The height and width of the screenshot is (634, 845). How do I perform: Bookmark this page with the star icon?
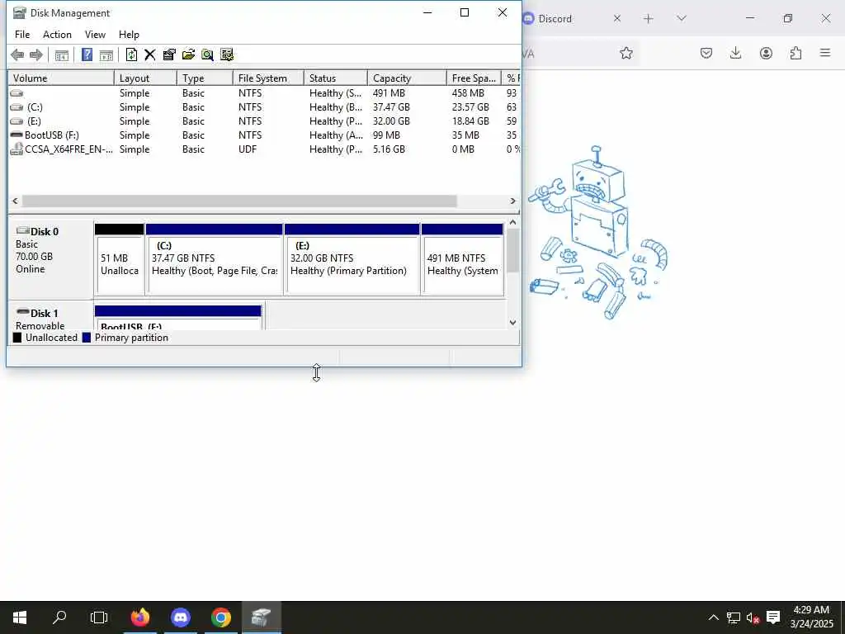pyautogui.click(x=625, y=53)
